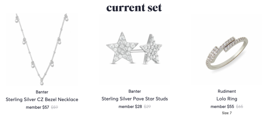Click the larger front-facing star earring
The width and height of the screenshot is (263, 118).
pos(122,48)
